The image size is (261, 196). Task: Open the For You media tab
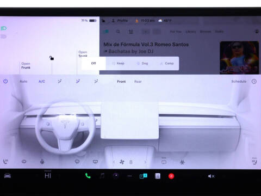[176, 32]
